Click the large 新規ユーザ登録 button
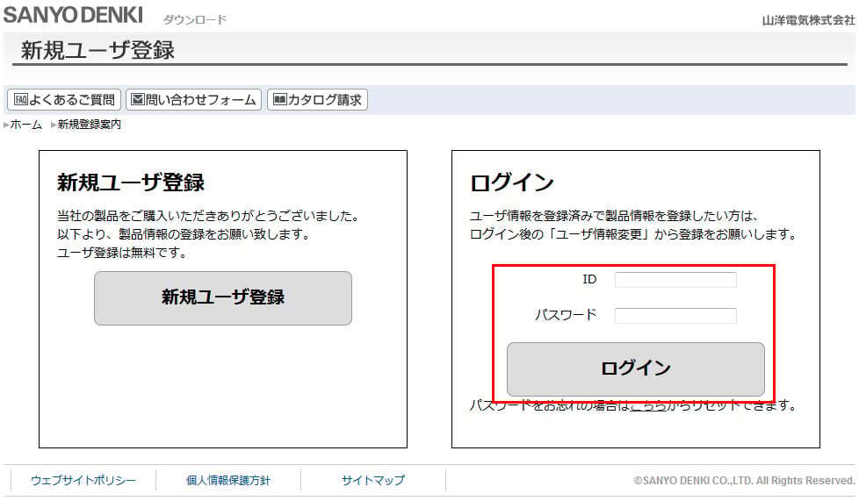Viewport: 859px width, 501px height. [223, 298]
